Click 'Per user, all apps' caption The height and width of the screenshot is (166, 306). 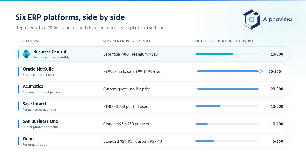[35, 144]
